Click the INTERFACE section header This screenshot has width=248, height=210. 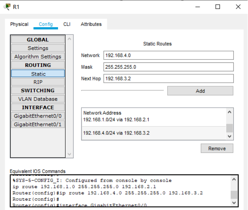point(38,107)
